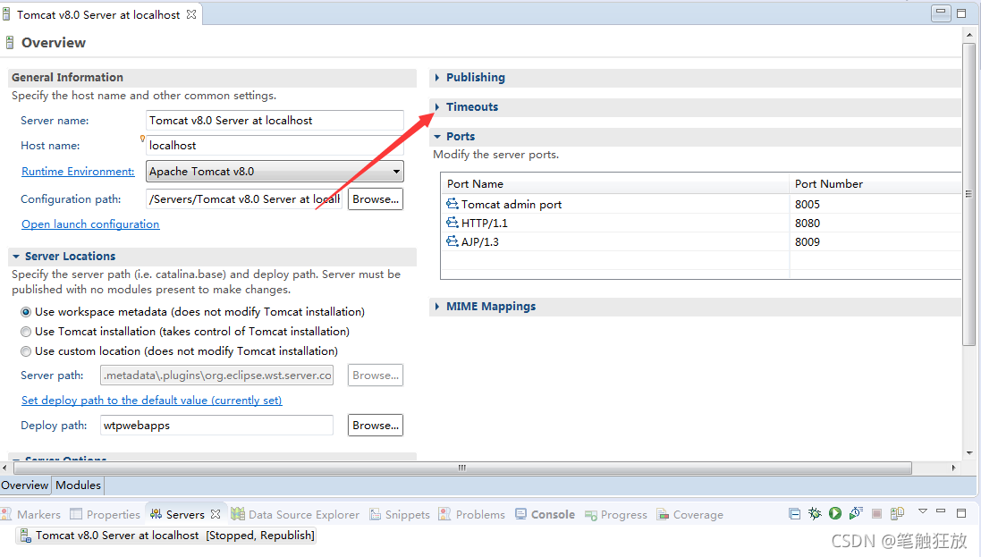This screenshot has height=557, width=981.
Task: Click the Tomcat server icon in Servers list
Action: pos(25,535)
